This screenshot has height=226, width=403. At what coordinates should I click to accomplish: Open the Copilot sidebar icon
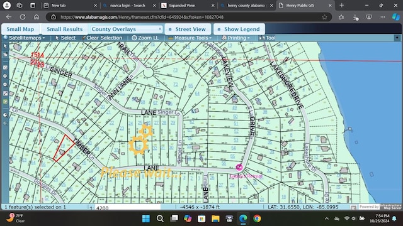pos(396,17)
